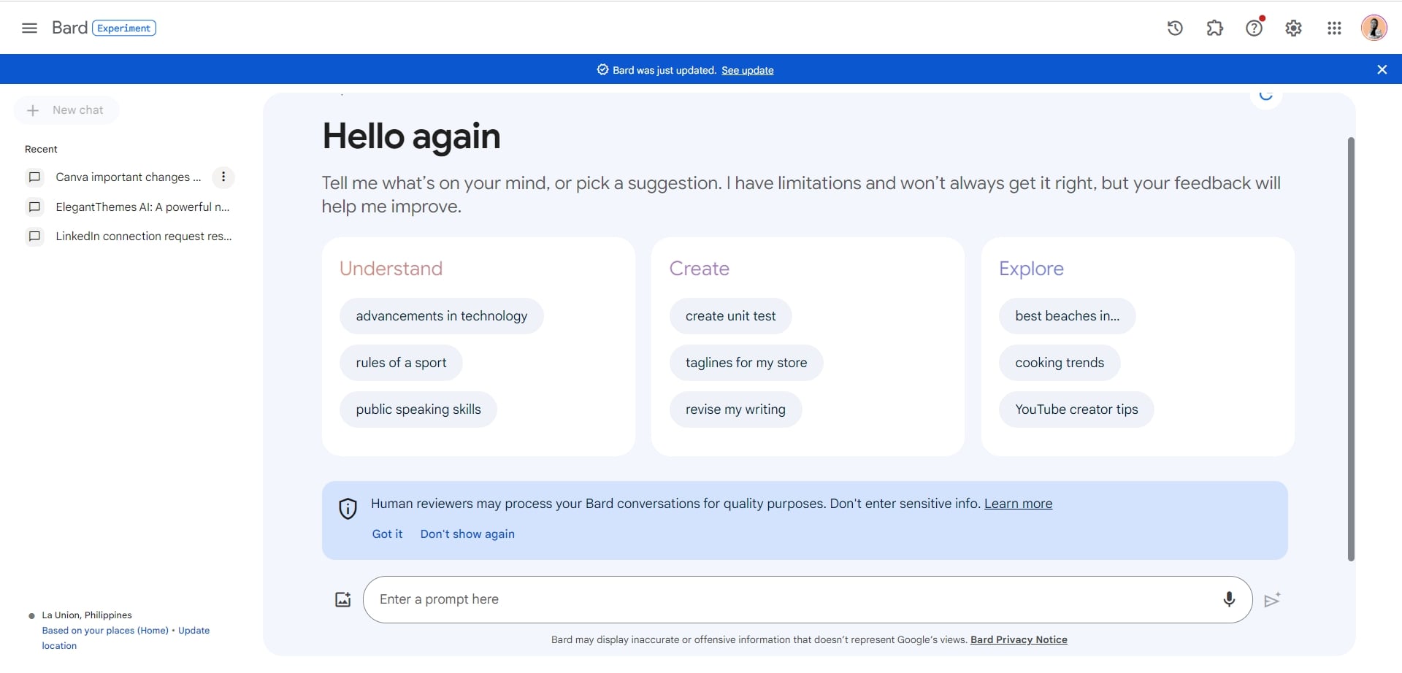Open the hamburger main menu
The image size is (1402, 673).
pos(29,28)
